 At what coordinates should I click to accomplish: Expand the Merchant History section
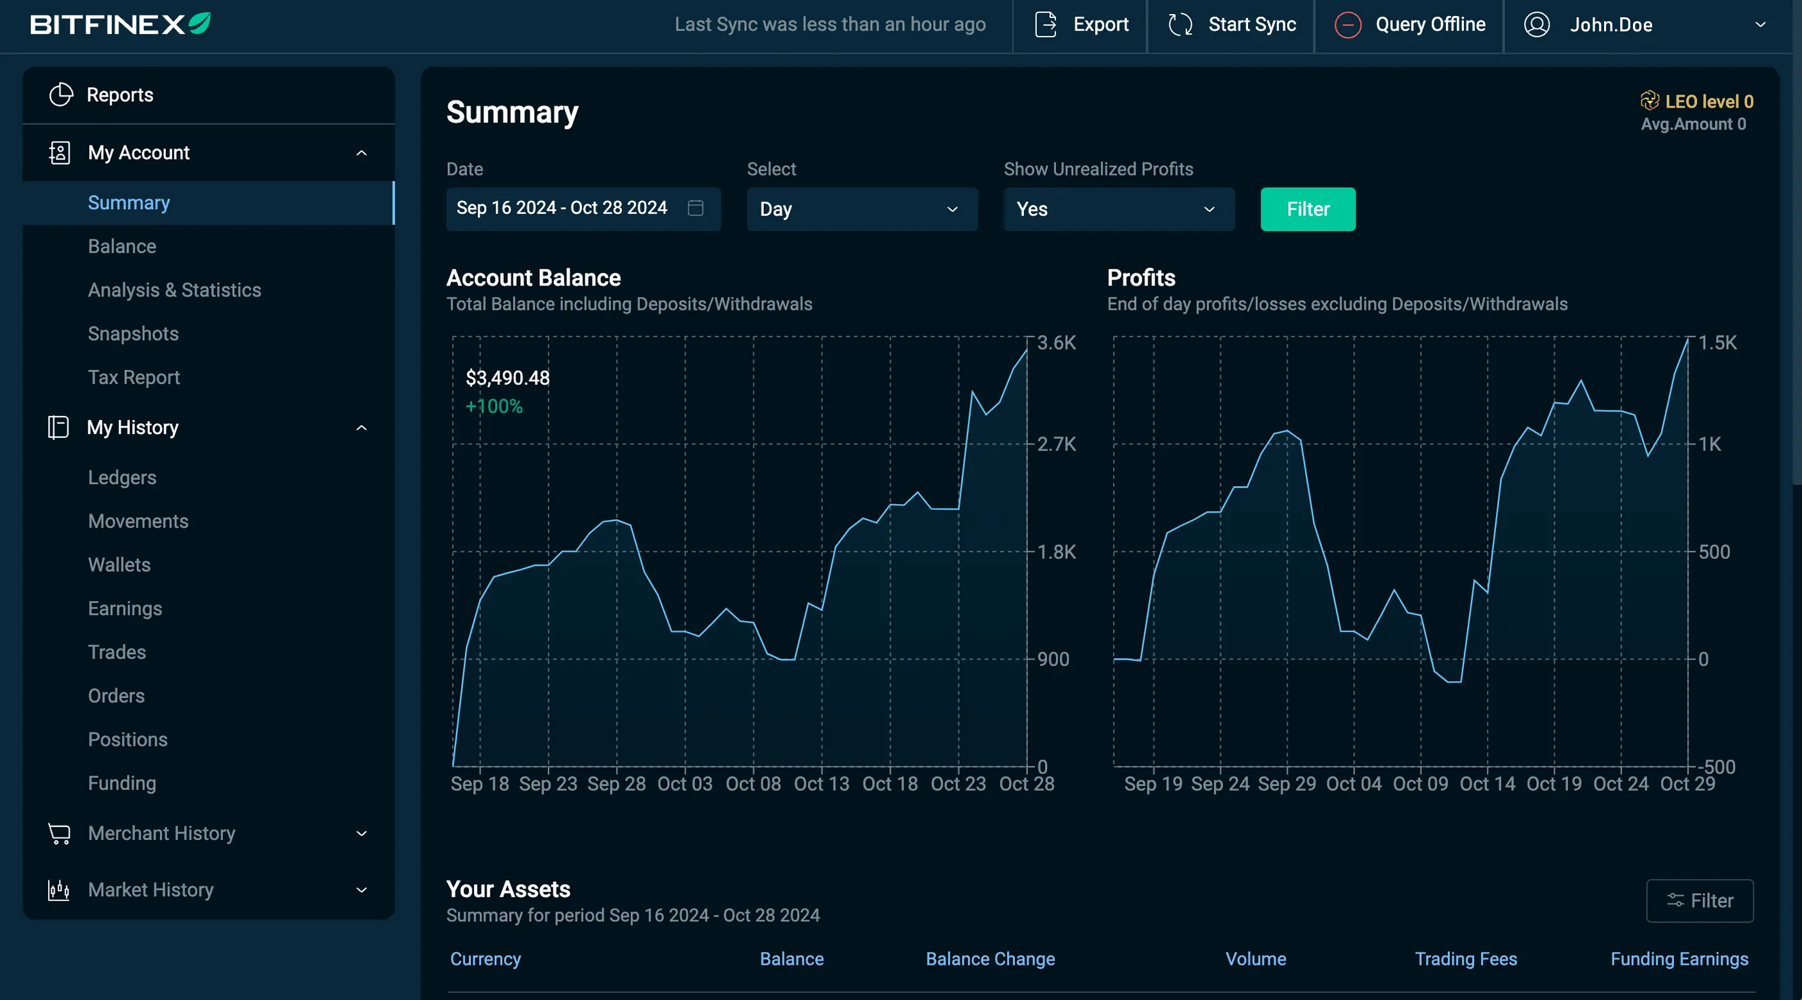[362, 834]
